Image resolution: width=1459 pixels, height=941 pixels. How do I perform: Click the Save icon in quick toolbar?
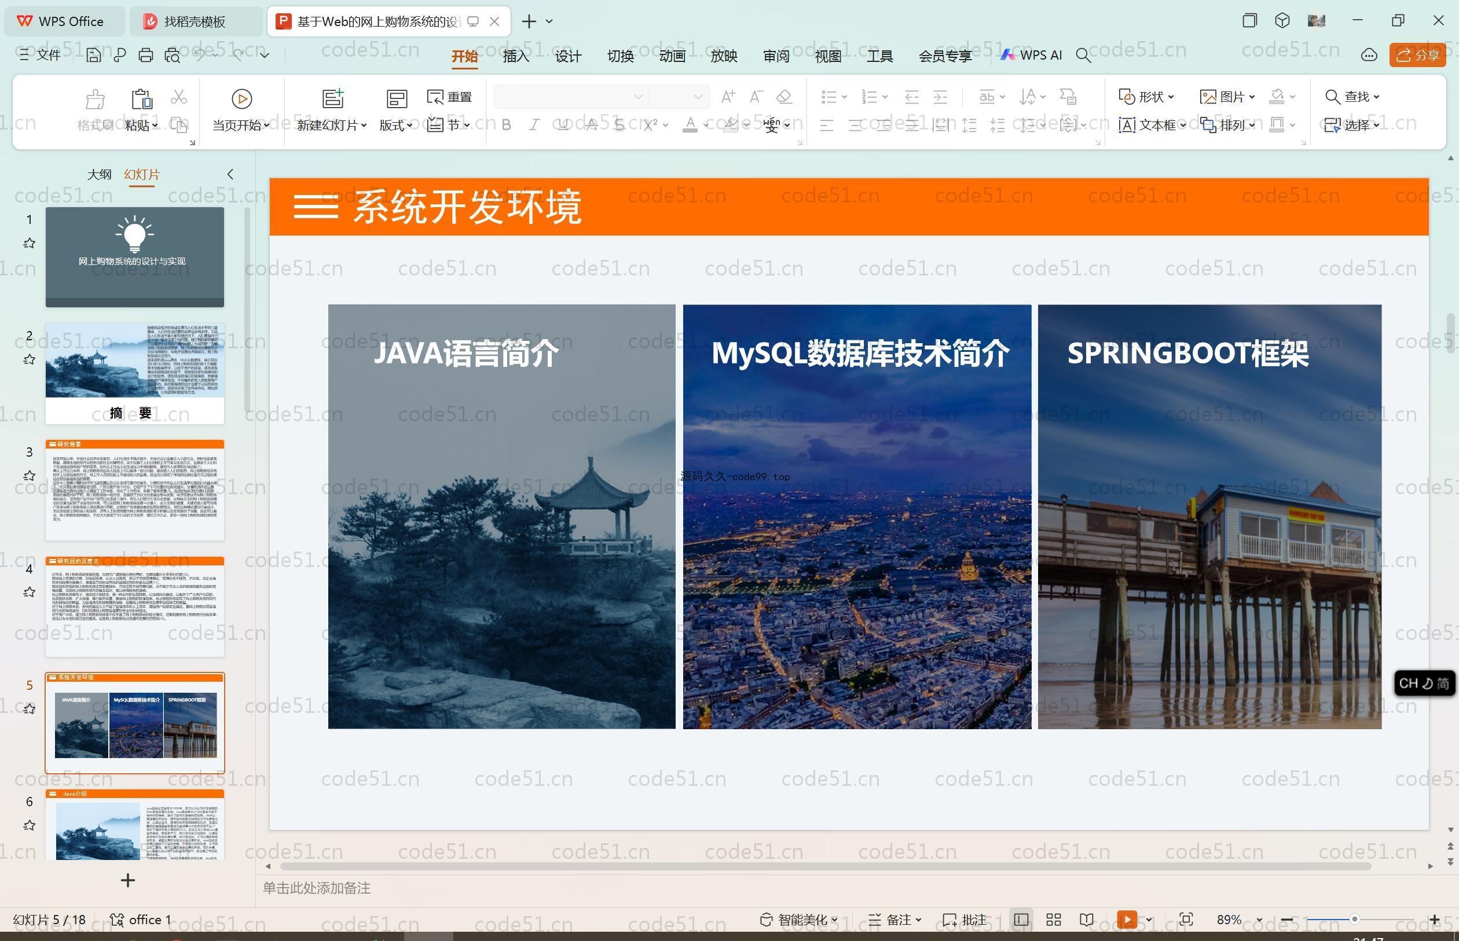click(94, 55)
